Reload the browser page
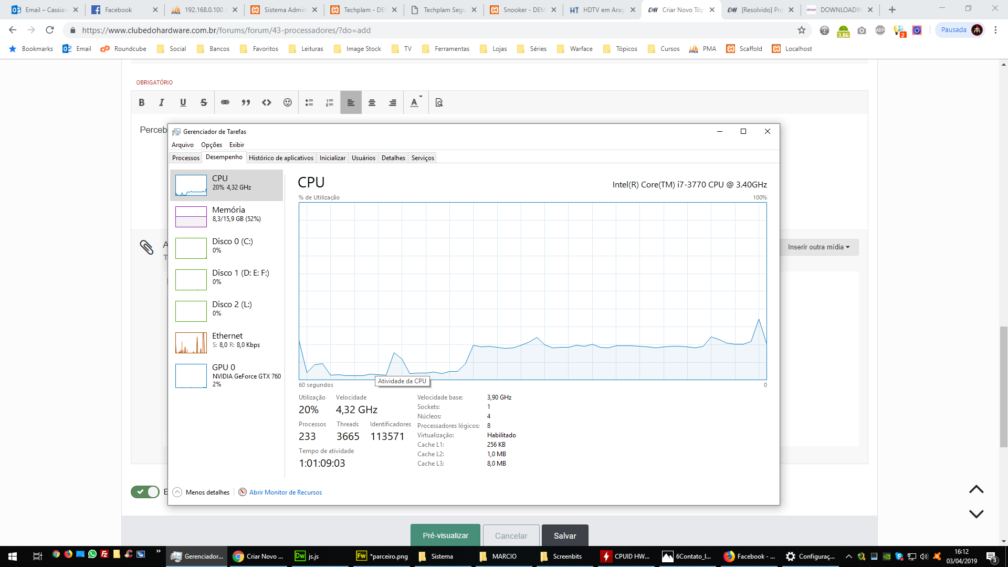1008x567 pixels. pyautogui.click(x=50, y=30)
